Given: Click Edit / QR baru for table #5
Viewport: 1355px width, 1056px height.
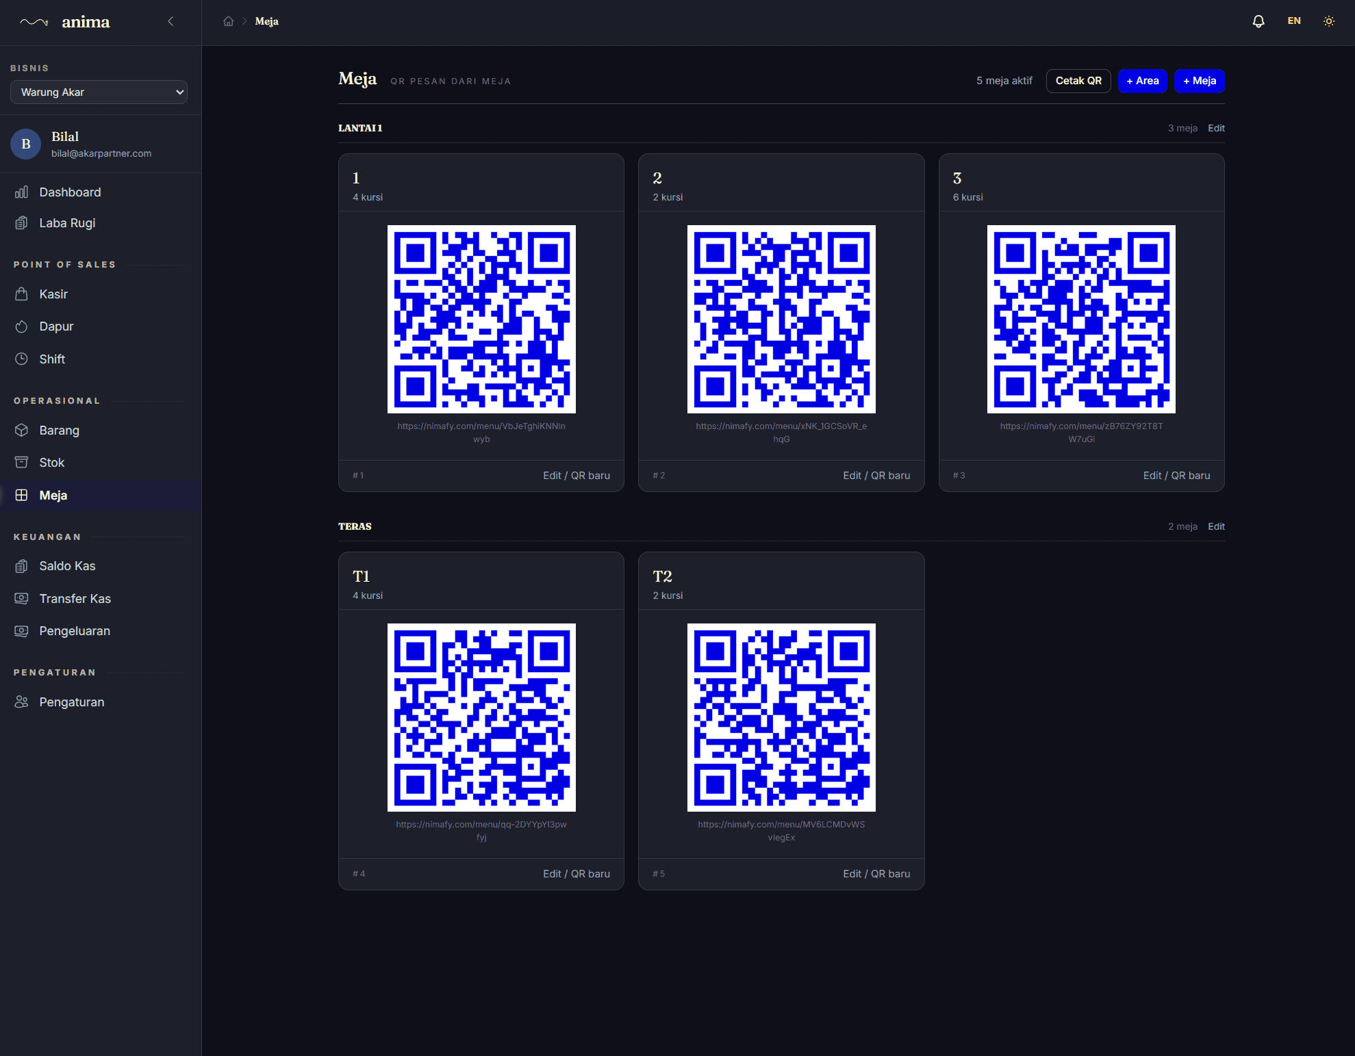Looking at the screenshot, I should tap(876, 874).
